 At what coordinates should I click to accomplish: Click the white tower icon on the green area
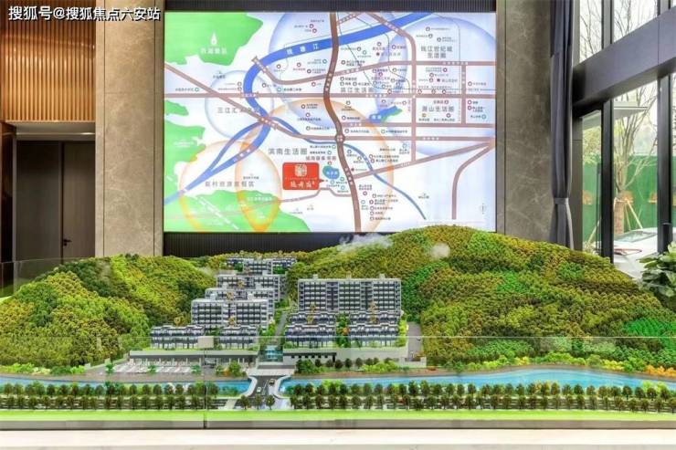(x=214, y=39)
